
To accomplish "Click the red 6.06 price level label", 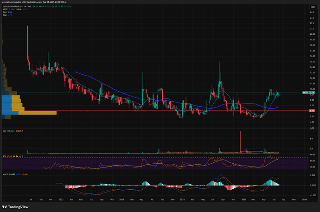I will click(312, 110).
